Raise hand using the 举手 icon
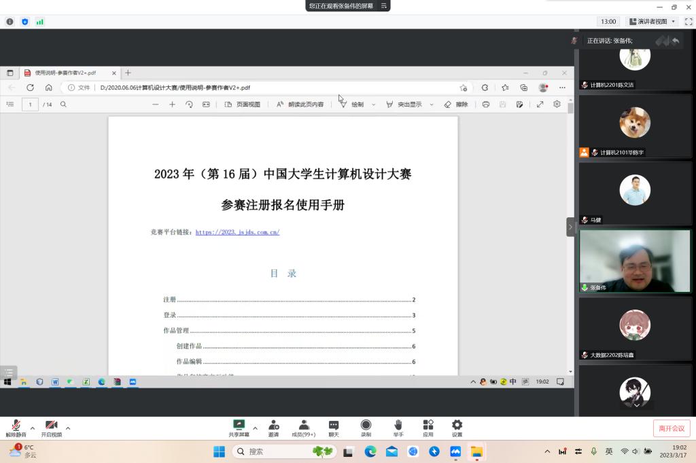Screen dimensions: 696x463 (x=398, y=427)
